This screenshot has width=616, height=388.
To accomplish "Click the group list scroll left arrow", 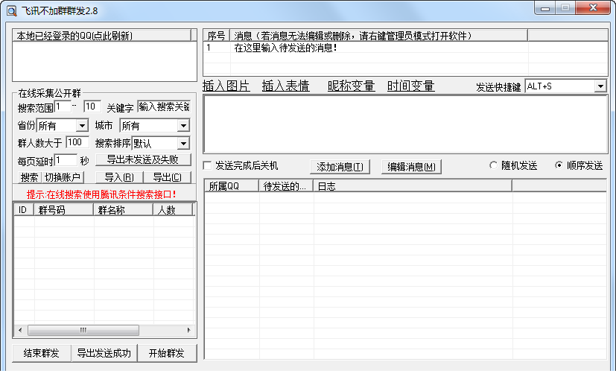I will [x=20, y=330].
